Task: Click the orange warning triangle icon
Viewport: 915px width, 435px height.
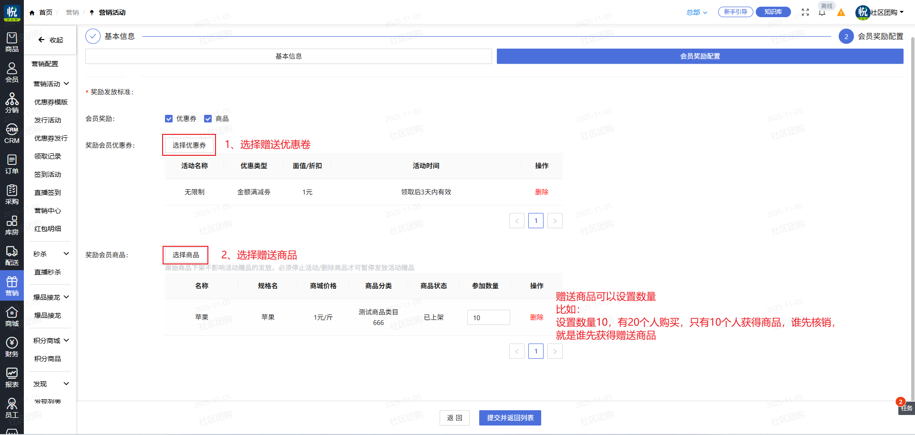Action: [841, 12]
